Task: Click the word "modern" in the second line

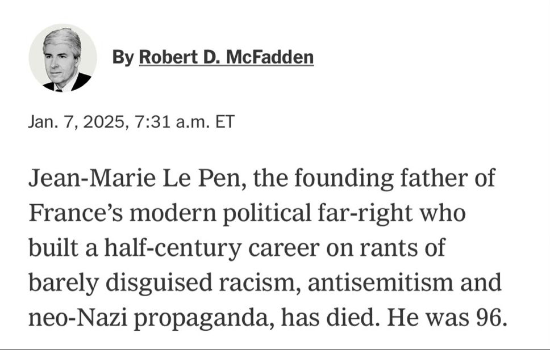Action: click(173, 213)
